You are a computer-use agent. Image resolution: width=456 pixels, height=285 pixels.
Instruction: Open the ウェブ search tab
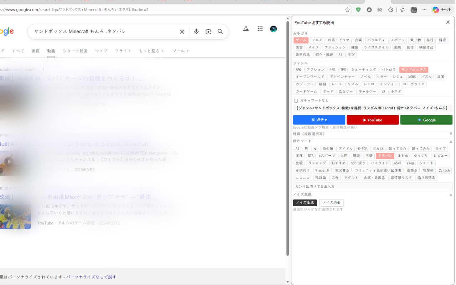click(101, 51)
